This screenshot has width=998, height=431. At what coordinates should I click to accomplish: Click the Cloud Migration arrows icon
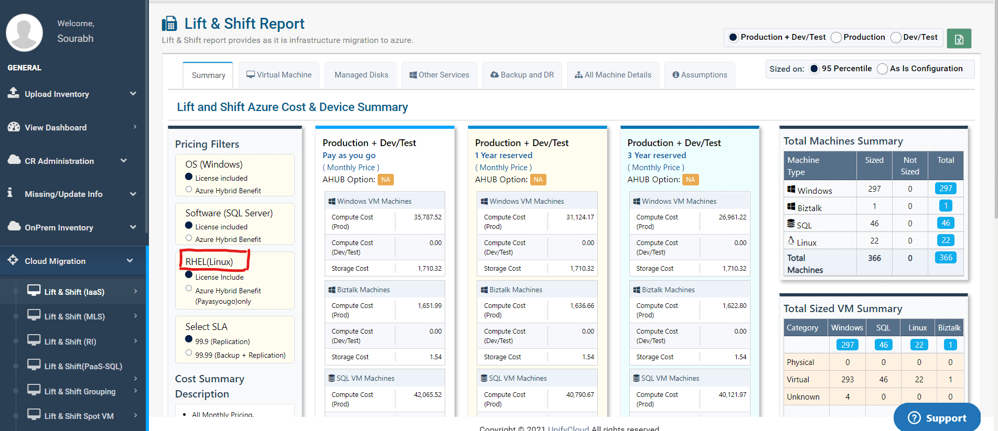coord(13,260)
